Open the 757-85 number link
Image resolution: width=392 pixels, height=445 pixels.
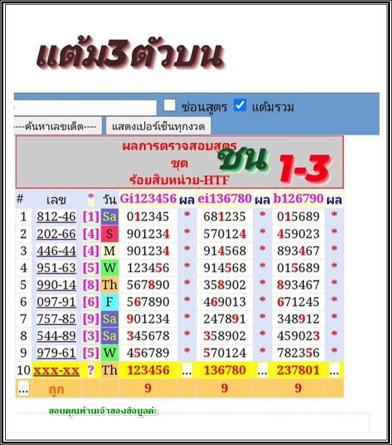tap(57, 319)
